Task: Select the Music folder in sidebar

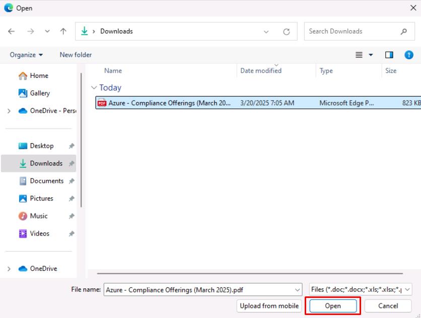Action: tap(39, 216)
